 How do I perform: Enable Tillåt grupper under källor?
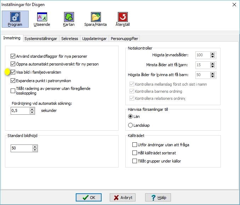pyautogui.click(x=135, y=161)
